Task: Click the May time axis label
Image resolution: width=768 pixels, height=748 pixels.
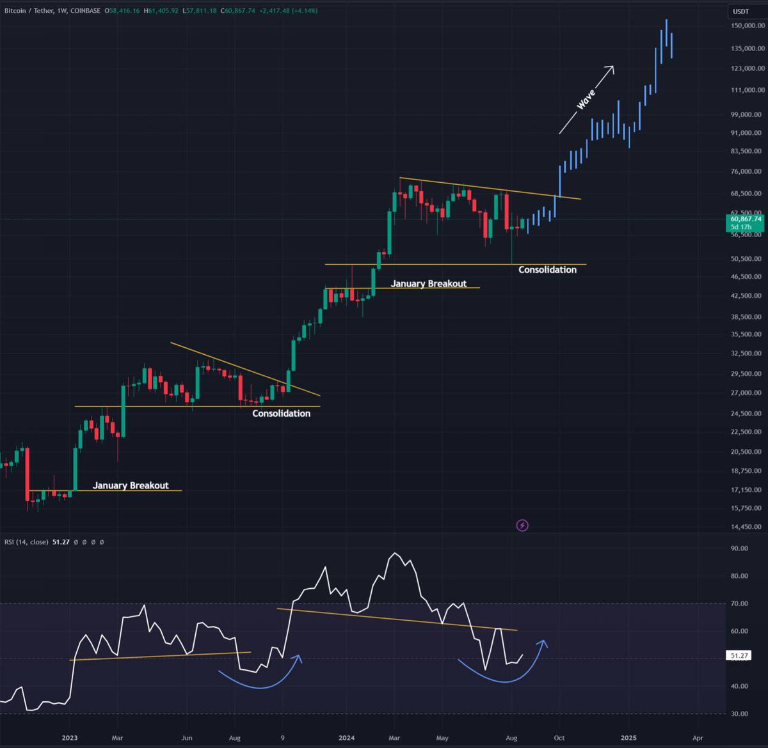Action: point(442,738)
